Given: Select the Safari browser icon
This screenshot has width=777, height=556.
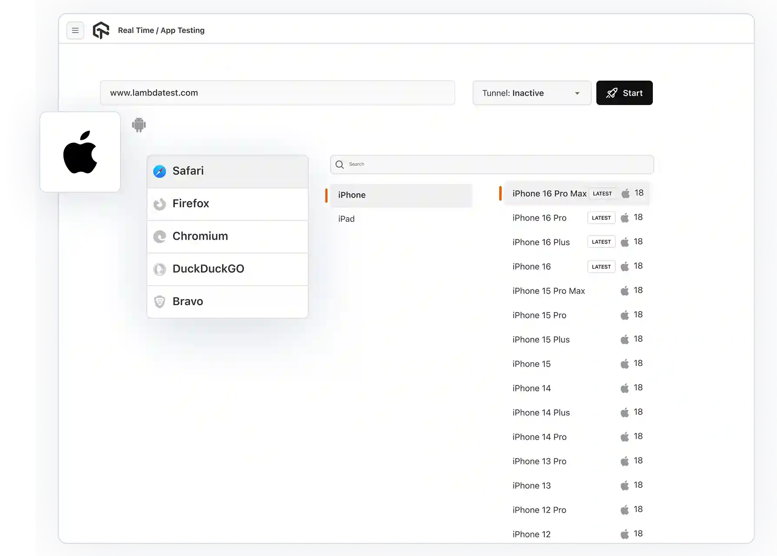Looking at the screenshot, I should coord(159,171).
